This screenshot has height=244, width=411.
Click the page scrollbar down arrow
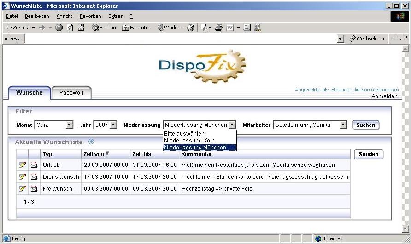(405, 229)
